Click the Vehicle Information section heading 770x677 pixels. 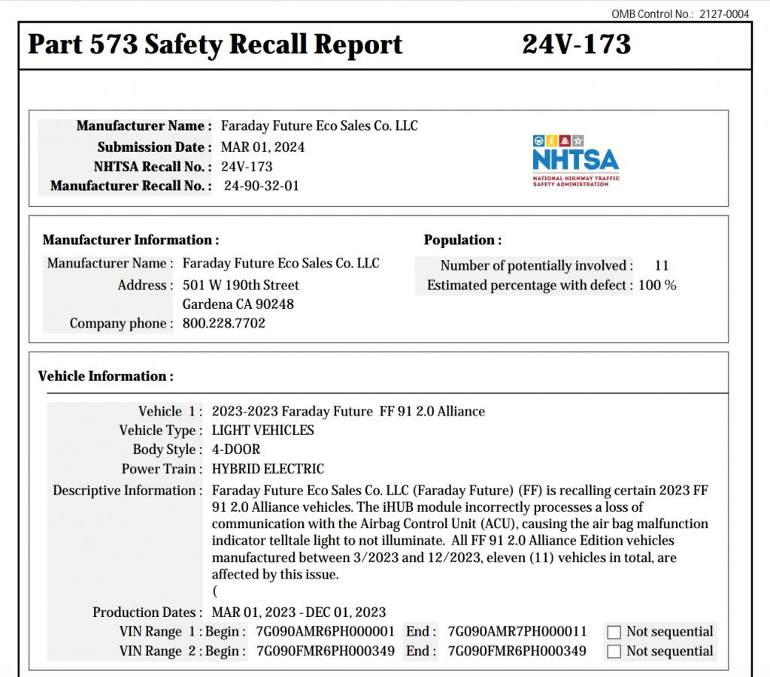(106, 376)
